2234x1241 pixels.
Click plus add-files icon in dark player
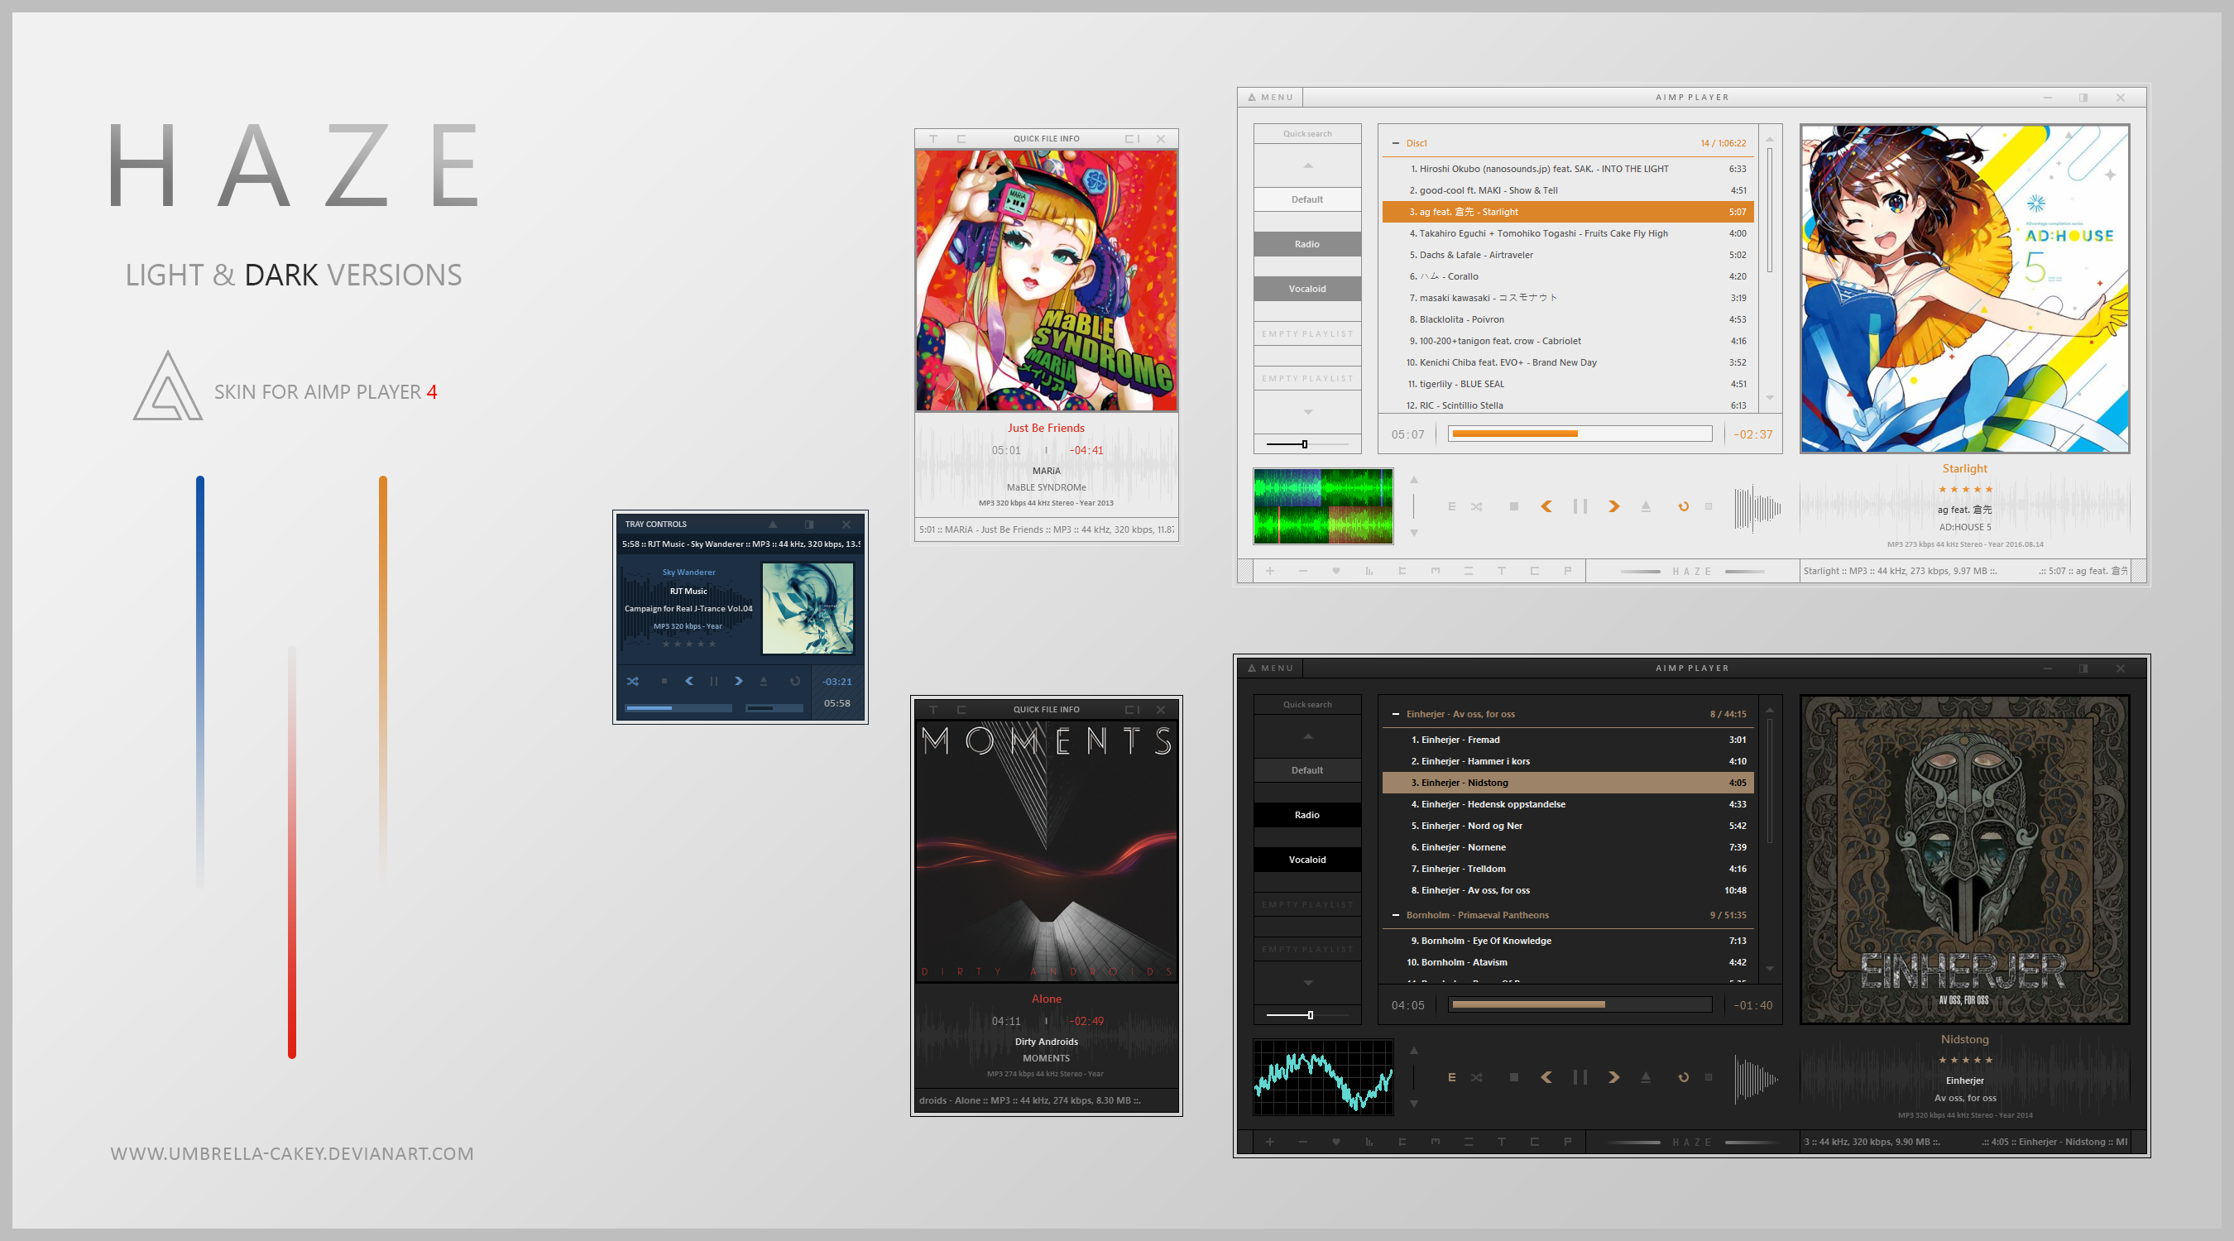(1269, 1141)
